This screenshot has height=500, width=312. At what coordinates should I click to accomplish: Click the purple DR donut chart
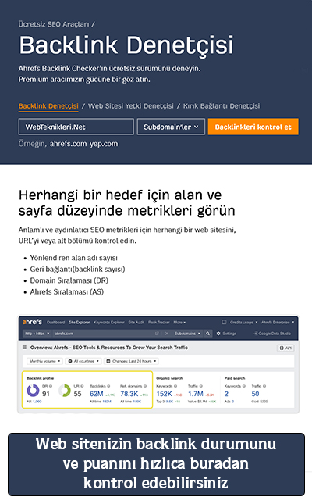33,391
